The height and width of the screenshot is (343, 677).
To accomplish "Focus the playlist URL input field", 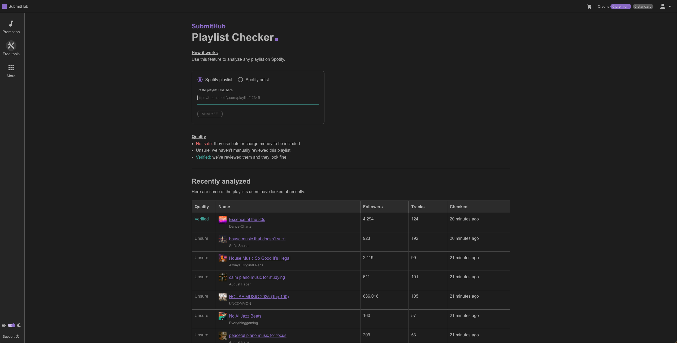I will click(x=258, y=98).
